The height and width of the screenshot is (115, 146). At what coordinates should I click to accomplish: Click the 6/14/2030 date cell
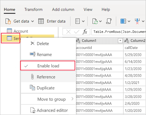tap(134, 62)
